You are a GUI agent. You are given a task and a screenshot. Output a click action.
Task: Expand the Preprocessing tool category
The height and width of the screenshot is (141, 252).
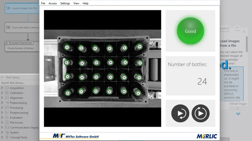coord(2,103)
